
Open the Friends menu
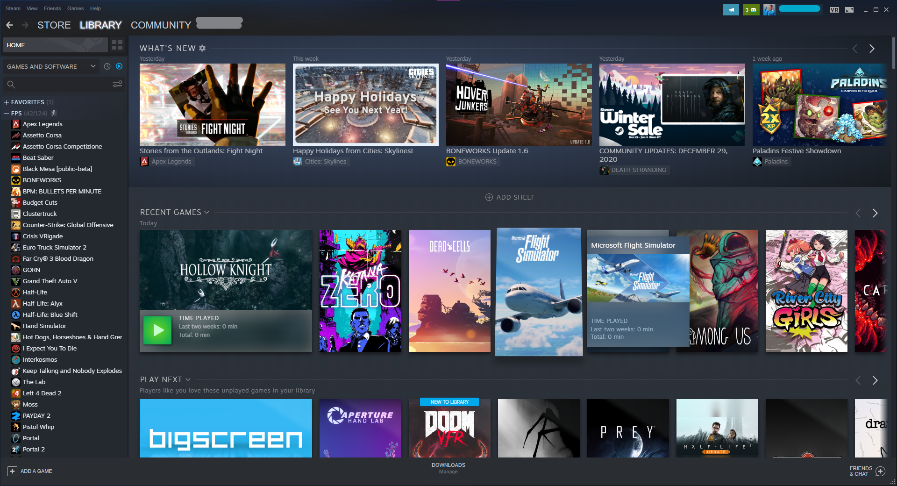coord(52,8)
